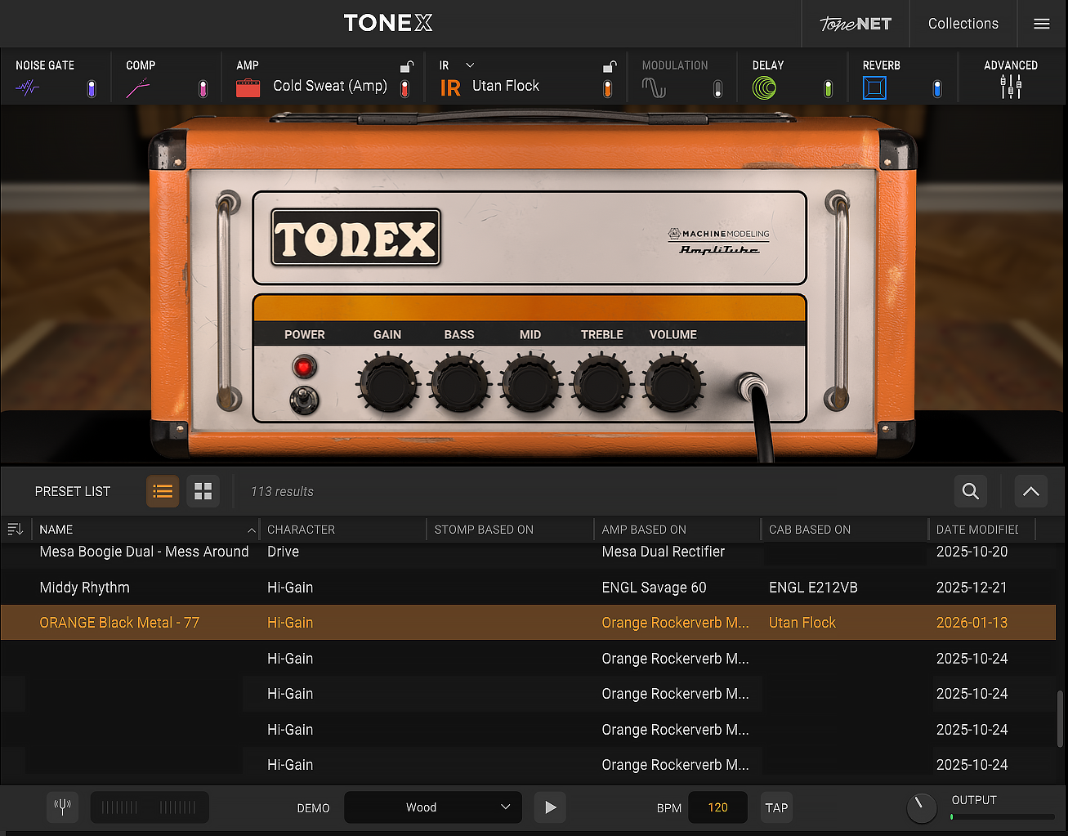Image resolution: width=1068 pixels, height=836 pixels.
Task: Toggle the Comp on/off switch
Action: pos(203,89)
